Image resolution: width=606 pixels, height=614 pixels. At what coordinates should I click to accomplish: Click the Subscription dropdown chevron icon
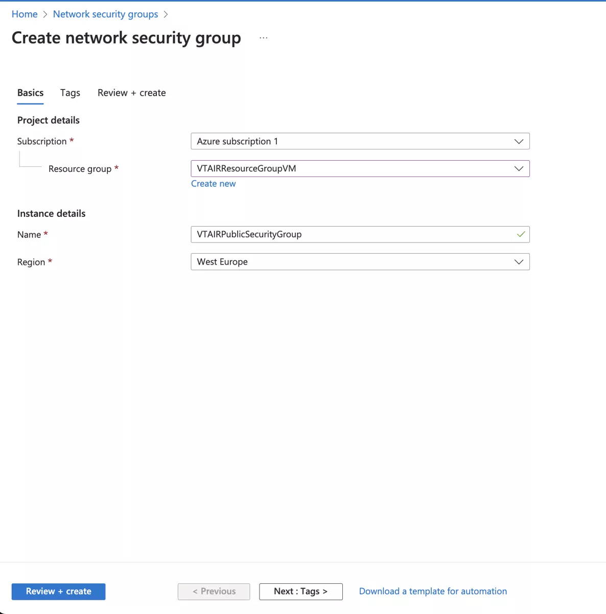[x=519, y=141]
